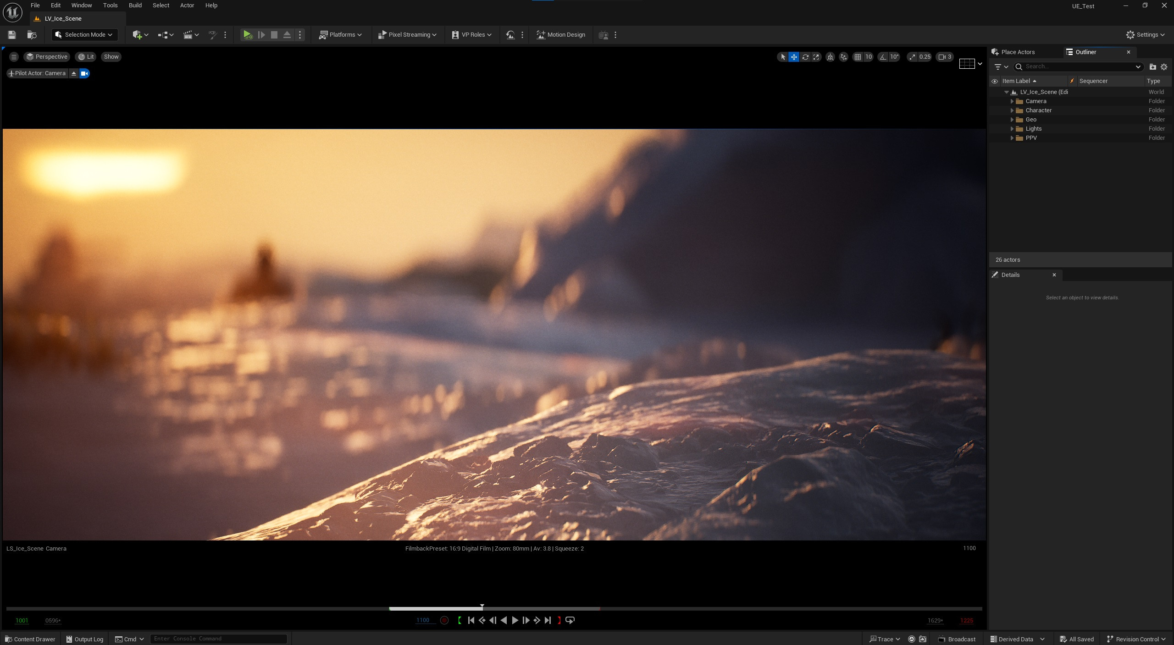1174x645 pixels.
Task: Open the Content Drawer
Action: click(x=30, y=639)
